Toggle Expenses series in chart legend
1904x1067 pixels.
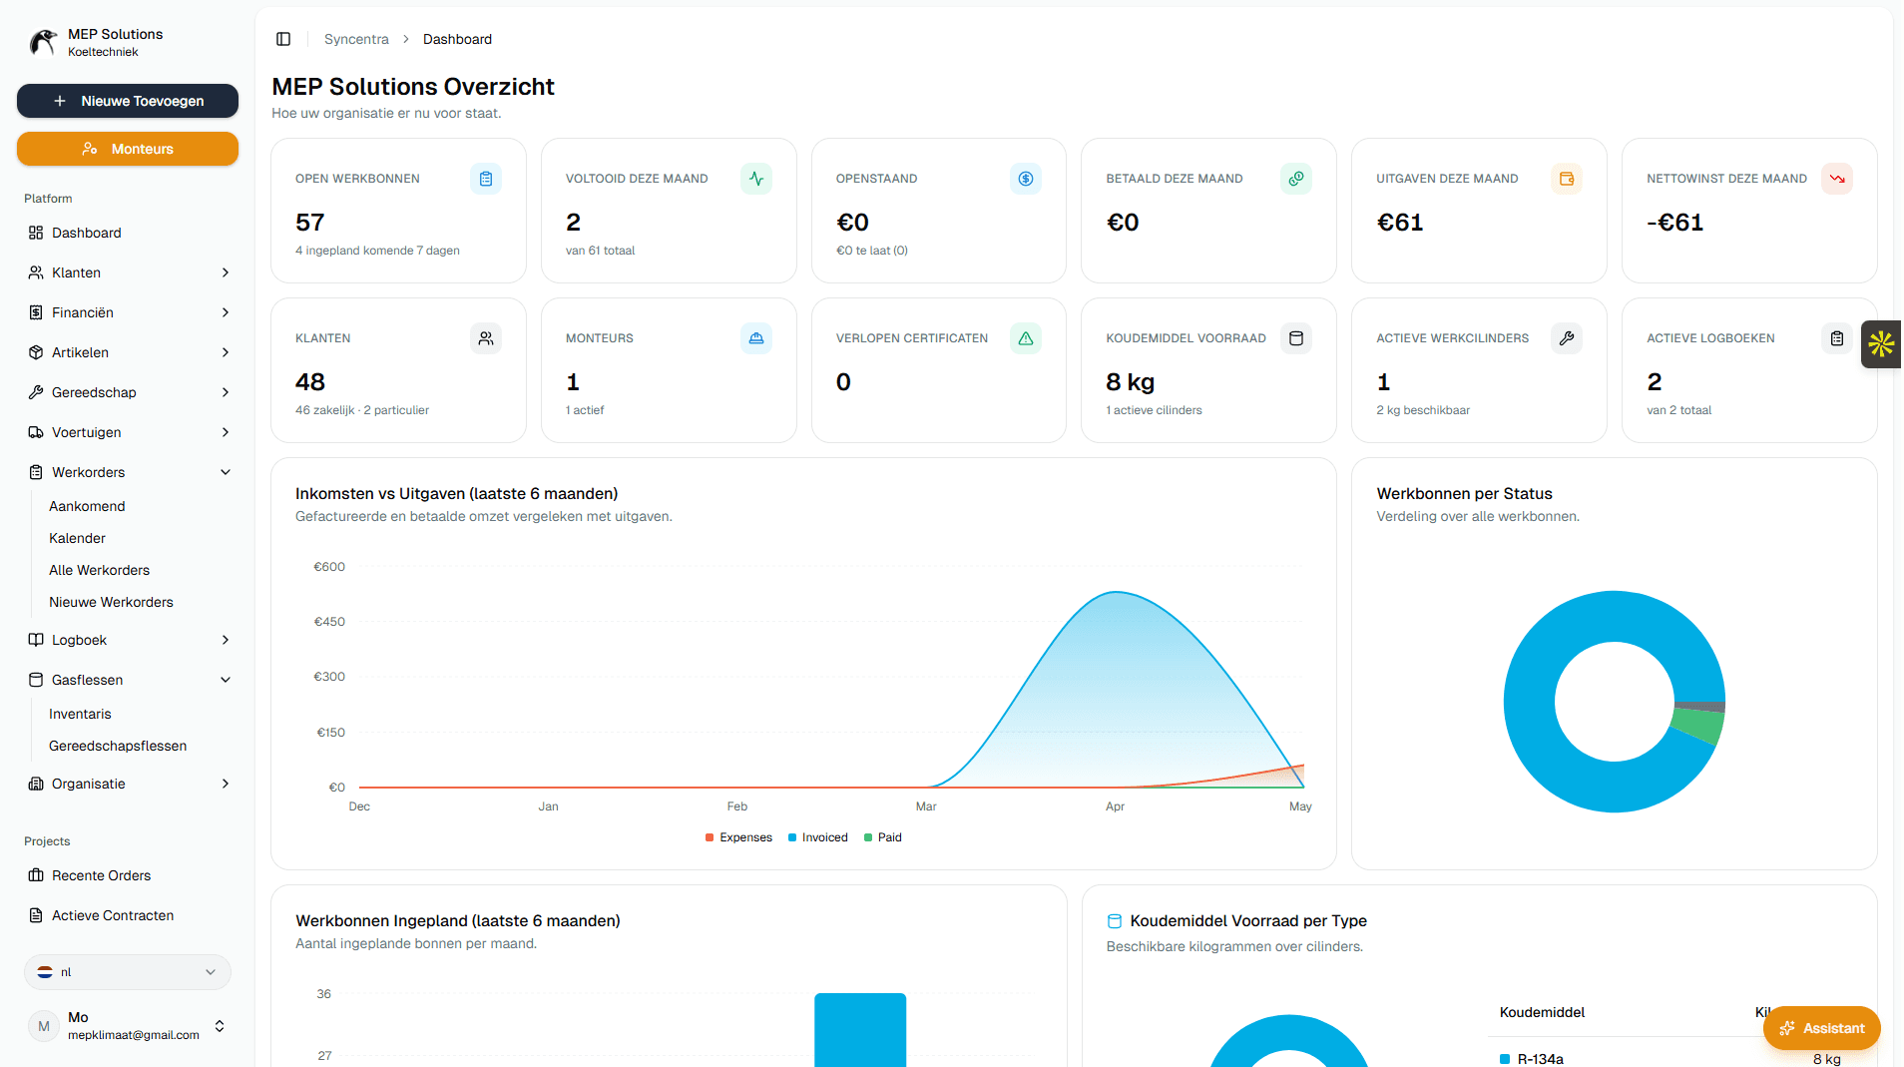click(738, 837)
